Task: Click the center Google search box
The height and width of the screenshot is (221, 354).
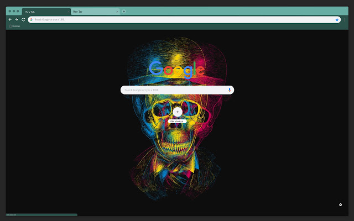Action: click(x=177, y=90)
